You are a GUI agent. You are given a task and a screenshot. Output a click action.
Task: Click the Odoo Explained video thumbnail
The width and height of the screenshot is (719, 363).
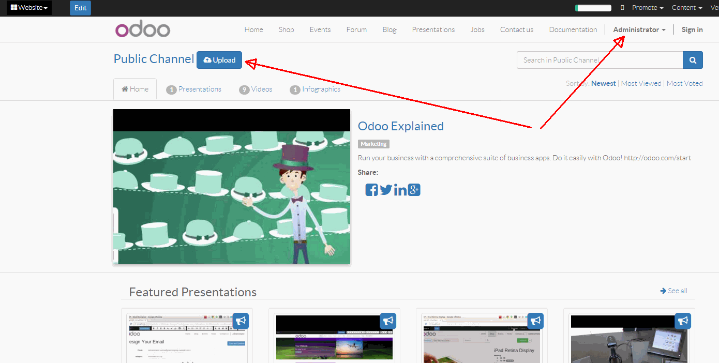tap(232, 187)
